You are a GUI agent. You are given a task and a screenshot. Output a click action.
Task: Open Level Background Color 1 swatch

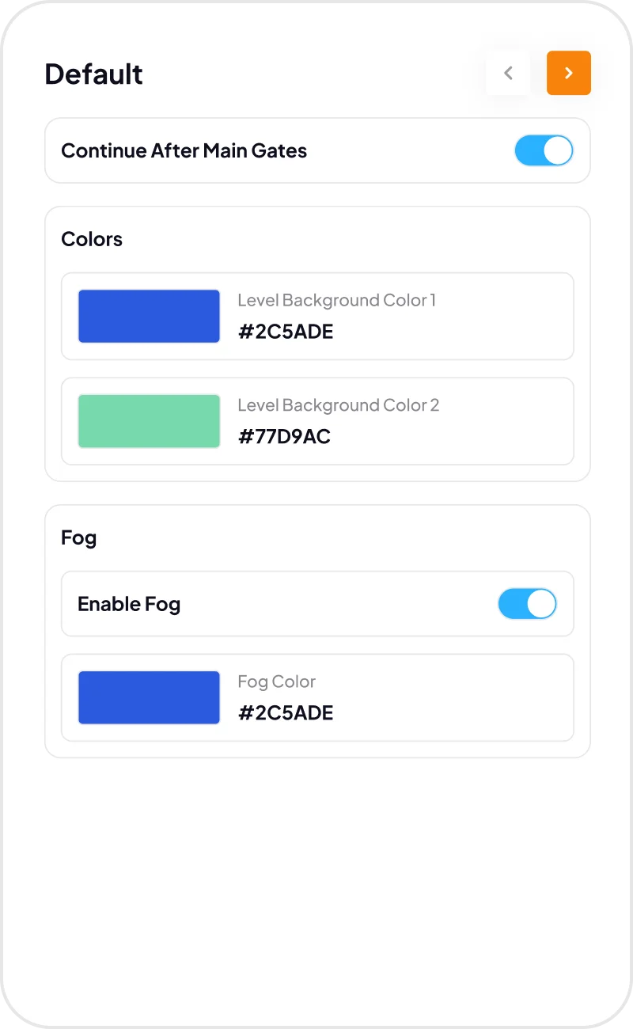[149, 317]
